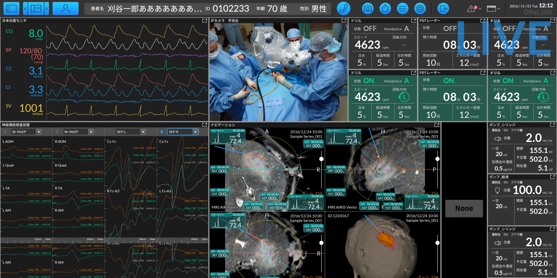Open settings gear icon
Viewport: 557px width, 278px height.
pyautogui.click(x=420, y=8)
